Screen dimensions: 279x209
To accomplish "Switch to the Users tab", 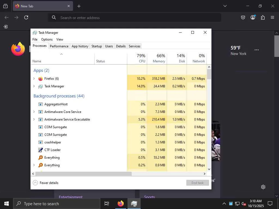I will 109,46.
